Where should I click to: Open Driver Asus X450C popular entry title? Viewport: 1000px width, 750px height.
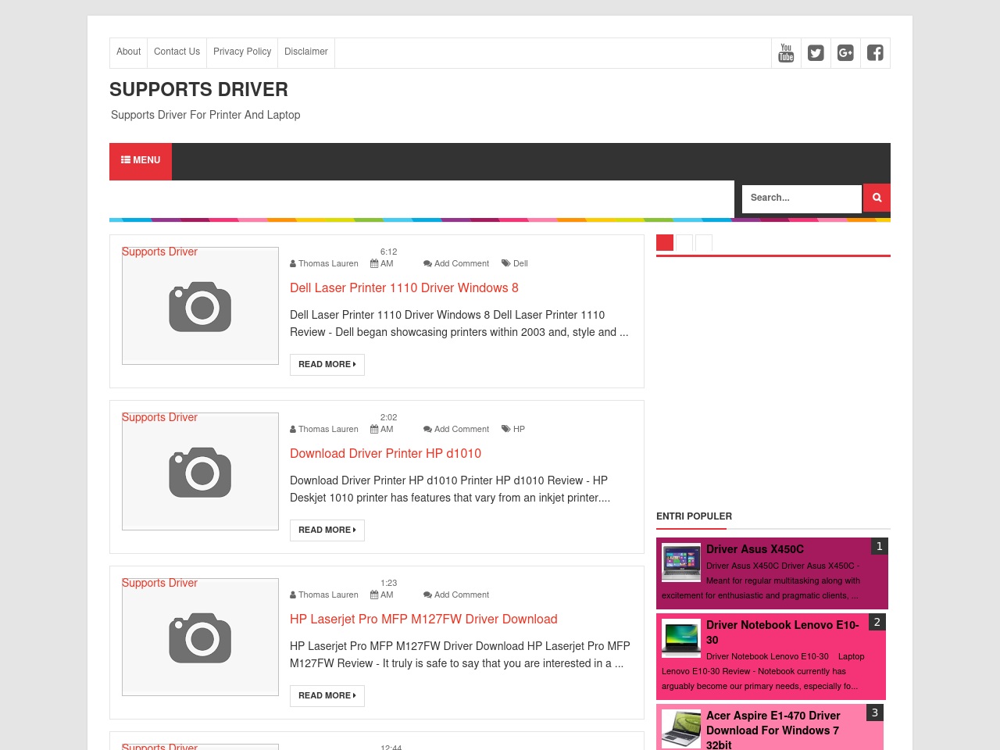tap(755, 549)
